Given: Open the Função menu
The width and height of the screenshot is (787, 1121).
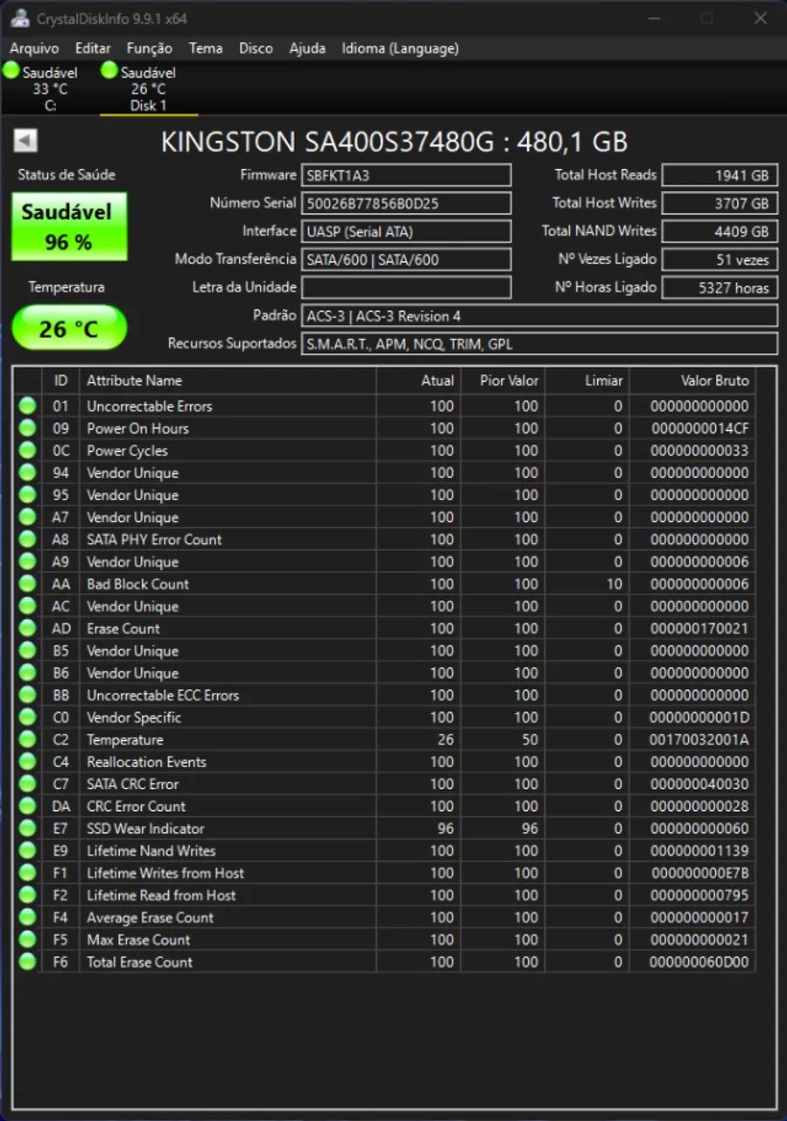Looking at the screenshot, I should 149,48.
